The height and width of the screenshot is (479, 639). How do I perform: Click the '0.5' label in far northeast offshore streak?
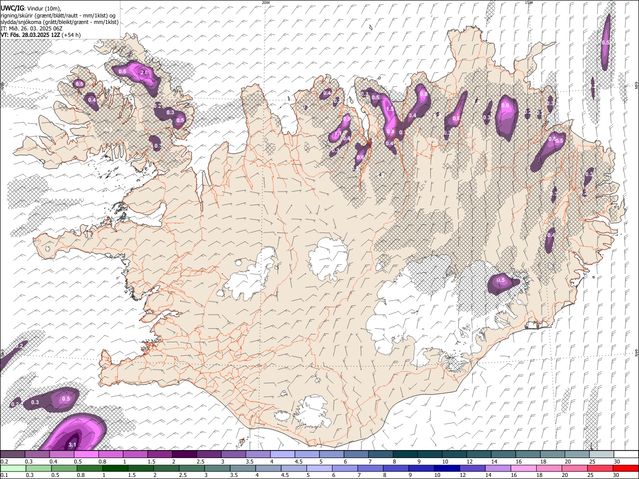(x=606, y=43)
